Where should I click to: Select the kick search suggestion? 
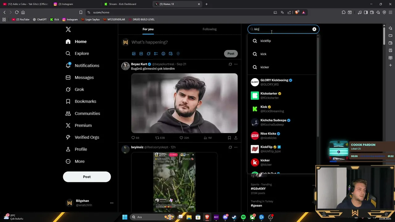[x=282, y=54]
